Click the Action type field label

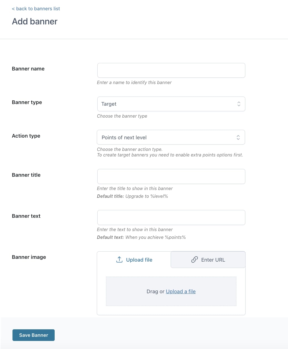26,136
